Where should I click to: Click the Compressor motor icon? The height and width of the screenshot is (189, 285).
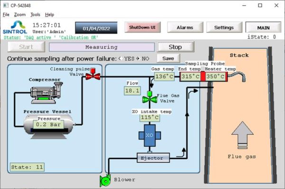[47, 93]
